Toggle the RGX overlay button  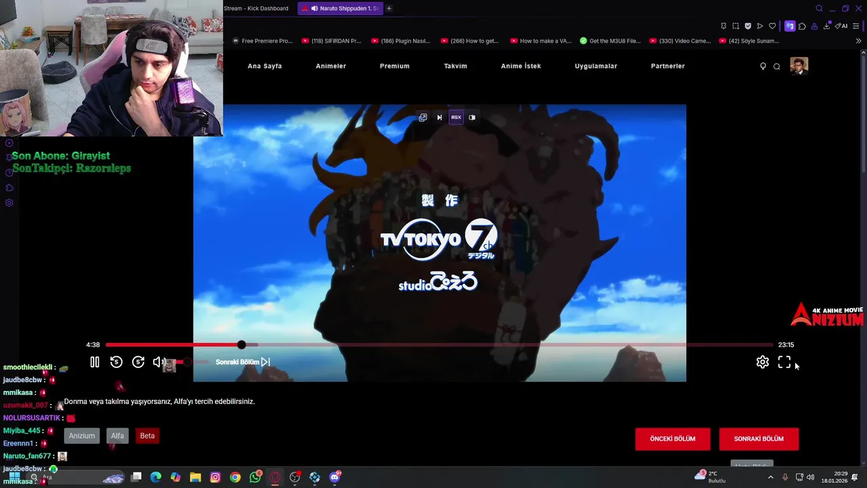point(456,117)
